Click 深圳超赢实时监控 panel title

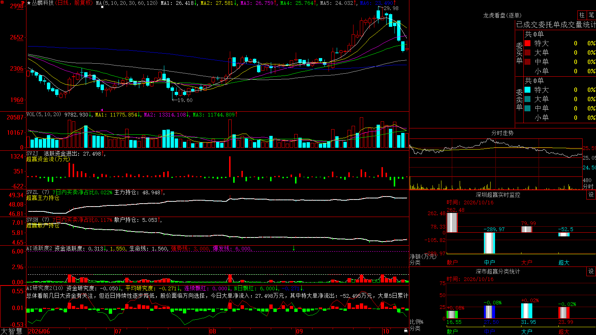tap(498, 195)
